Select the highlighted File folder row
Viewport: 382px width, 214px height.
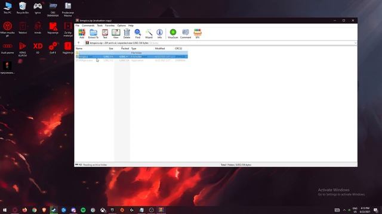tap(131, 56)
